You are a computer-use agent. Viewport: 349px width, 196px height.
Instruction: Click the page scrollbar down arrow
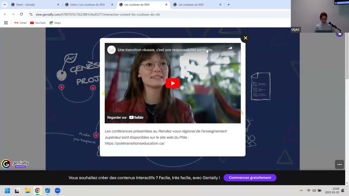347,183
